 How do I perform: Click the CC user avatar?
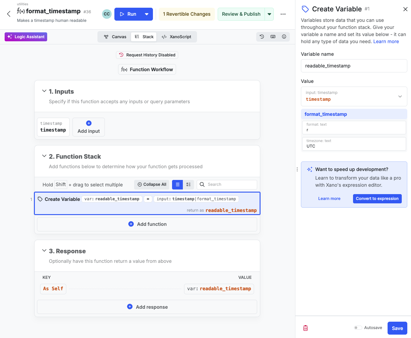tap(107, 14)
